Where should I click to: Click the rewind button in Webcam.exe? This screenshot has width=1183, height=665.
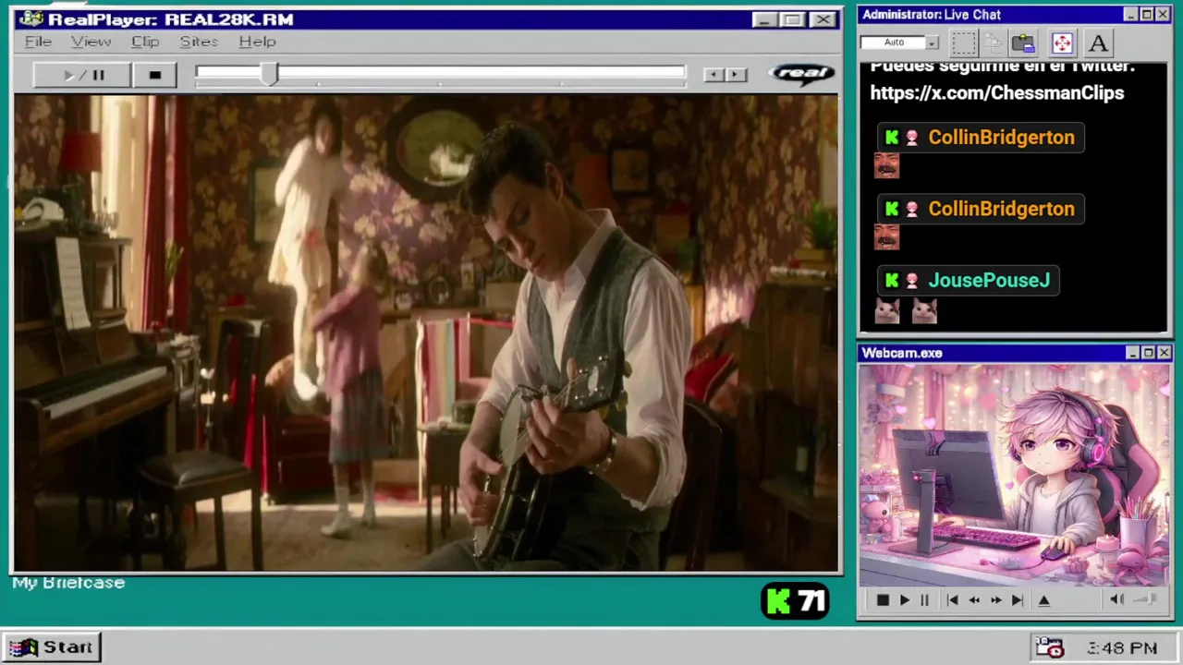(974, 600)
